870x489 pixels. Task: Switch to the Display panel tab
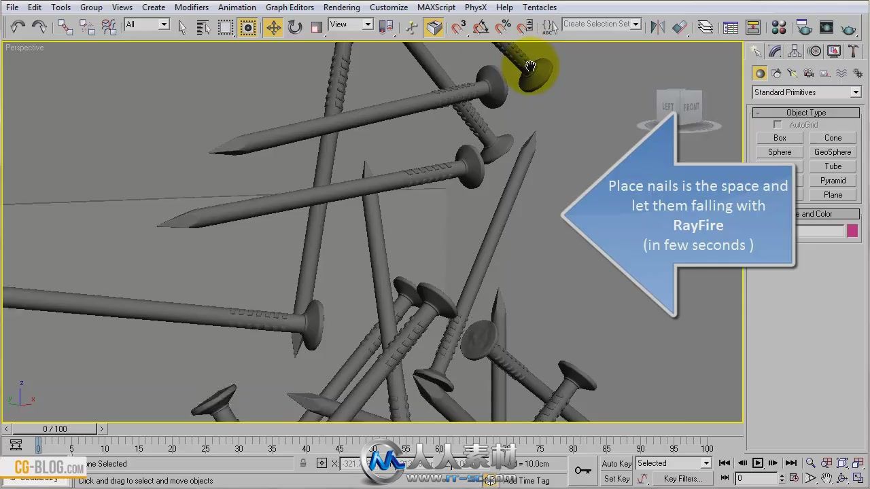tap(834, 52)
